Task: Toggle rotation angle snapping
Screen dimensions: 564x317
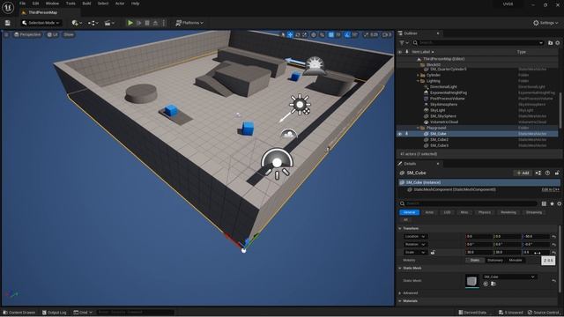Action: (346, 34)
